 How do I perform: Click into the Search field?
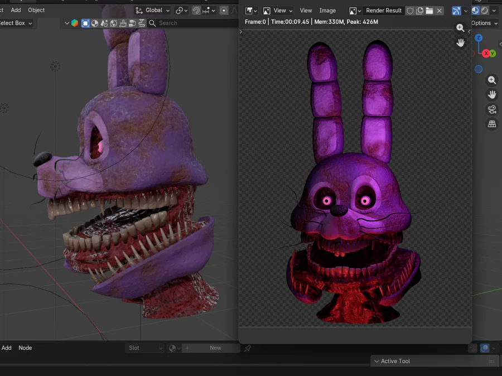coord(193,23)
